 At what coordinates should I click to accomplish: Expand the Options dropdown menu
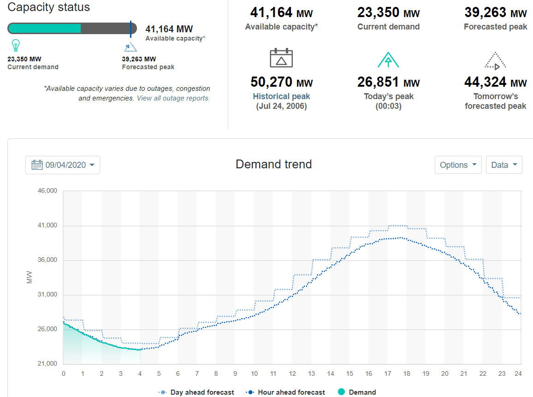pyautogui.click(x=458, y=165)
